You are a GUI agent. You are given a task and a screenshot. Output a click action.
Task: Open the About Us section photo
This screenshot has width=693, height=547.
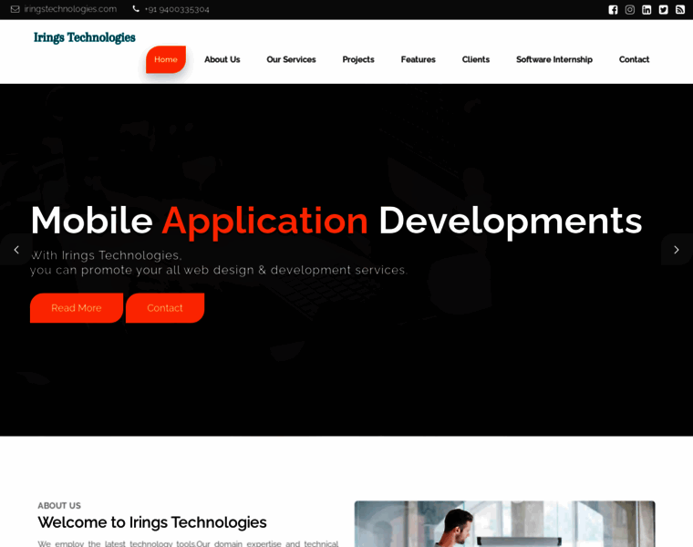point(505,523)
